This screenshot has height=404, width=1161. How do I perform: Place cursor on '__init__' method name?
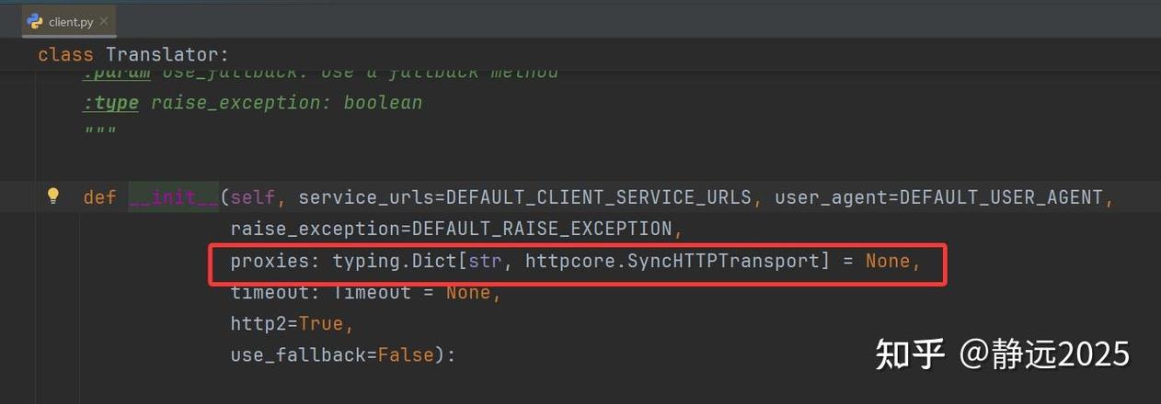point(174,197)
